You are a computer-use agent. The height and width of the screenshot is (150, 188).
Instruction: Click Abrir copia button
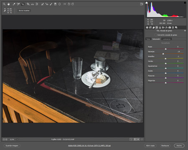tap(150, 145)
